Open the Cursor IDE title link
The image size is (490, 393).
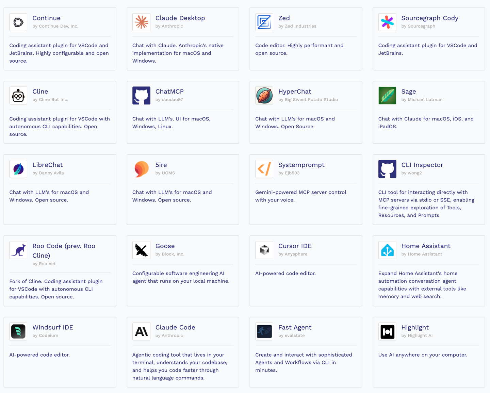point(295,246)
